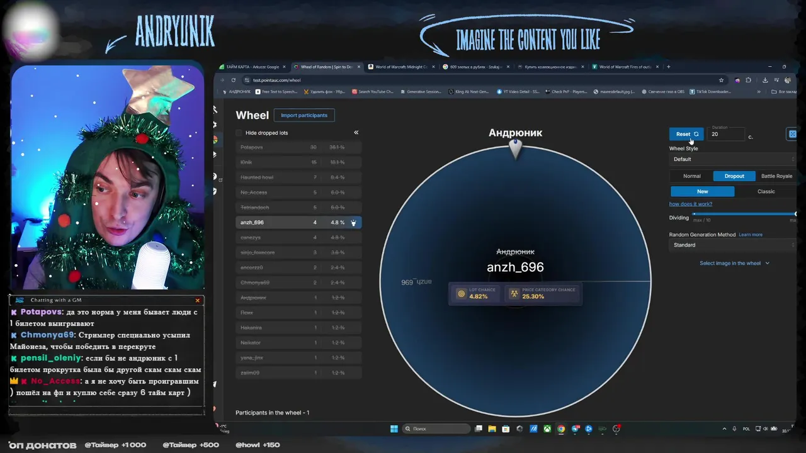This screenshot has height=453, width=806.
Task: Click the Potapovs participant row
Action: click(x=298, y=147)
